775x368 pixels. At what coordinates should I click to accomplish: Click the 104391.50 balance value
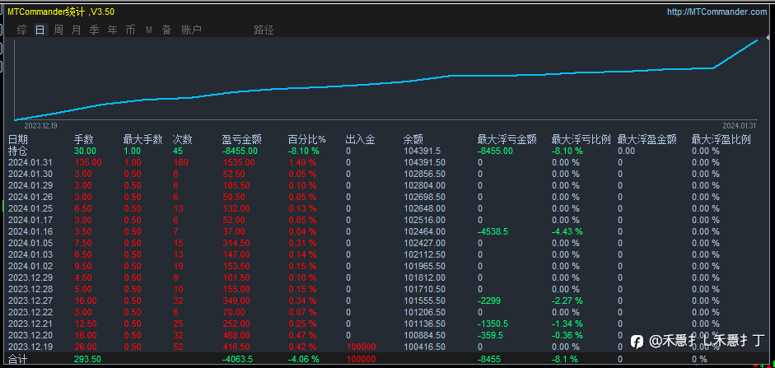[425, 162]
